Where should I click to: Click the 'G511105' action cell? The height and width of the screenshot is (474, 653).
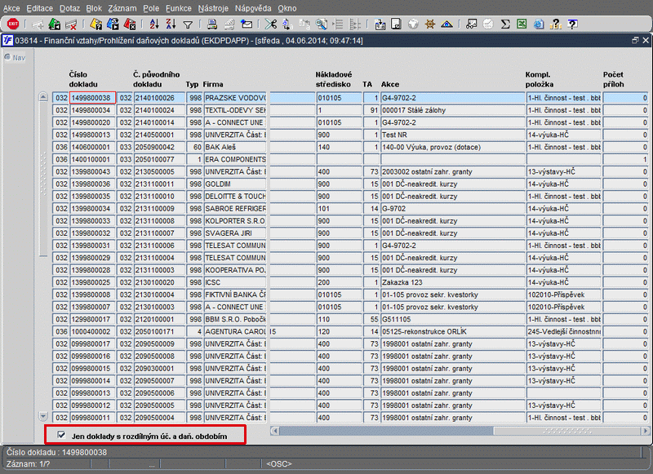pos(453,319)
